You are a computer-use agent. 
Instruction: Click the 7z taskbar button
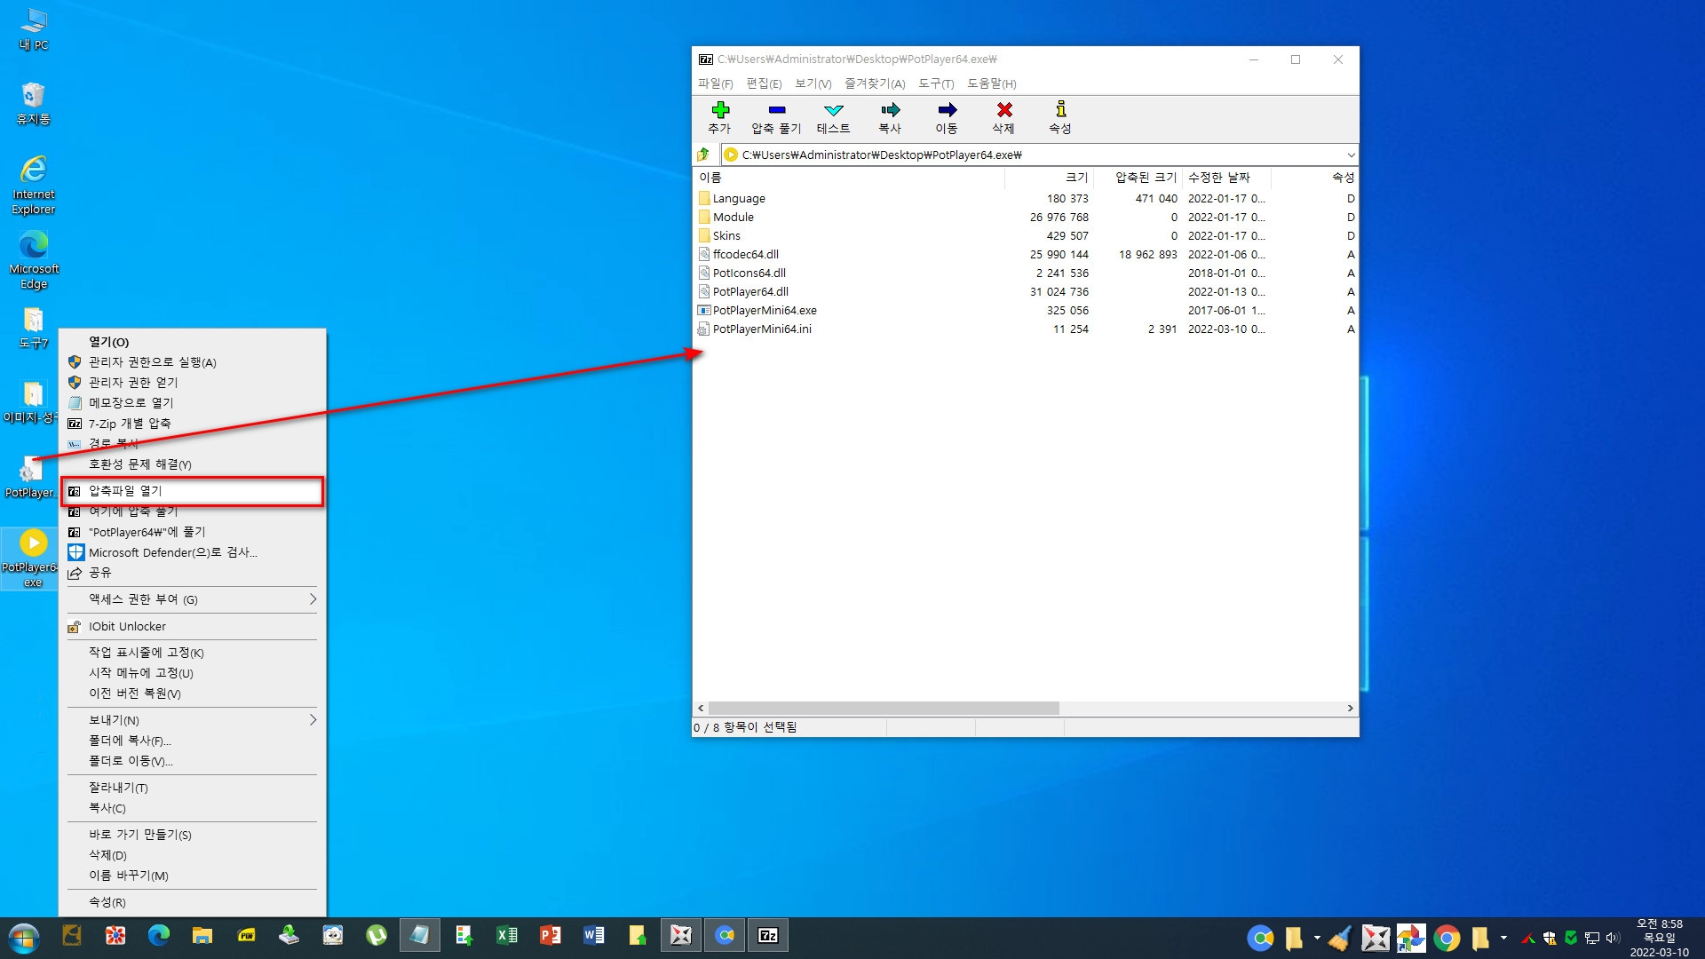click(768, 935)
